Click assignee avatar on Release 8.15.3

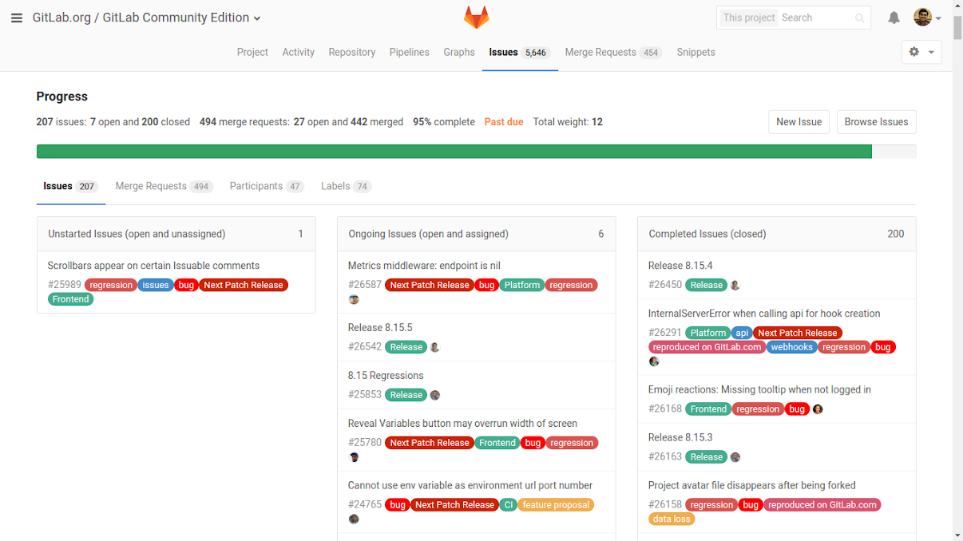pyautogui.click(x=735, y=457)
